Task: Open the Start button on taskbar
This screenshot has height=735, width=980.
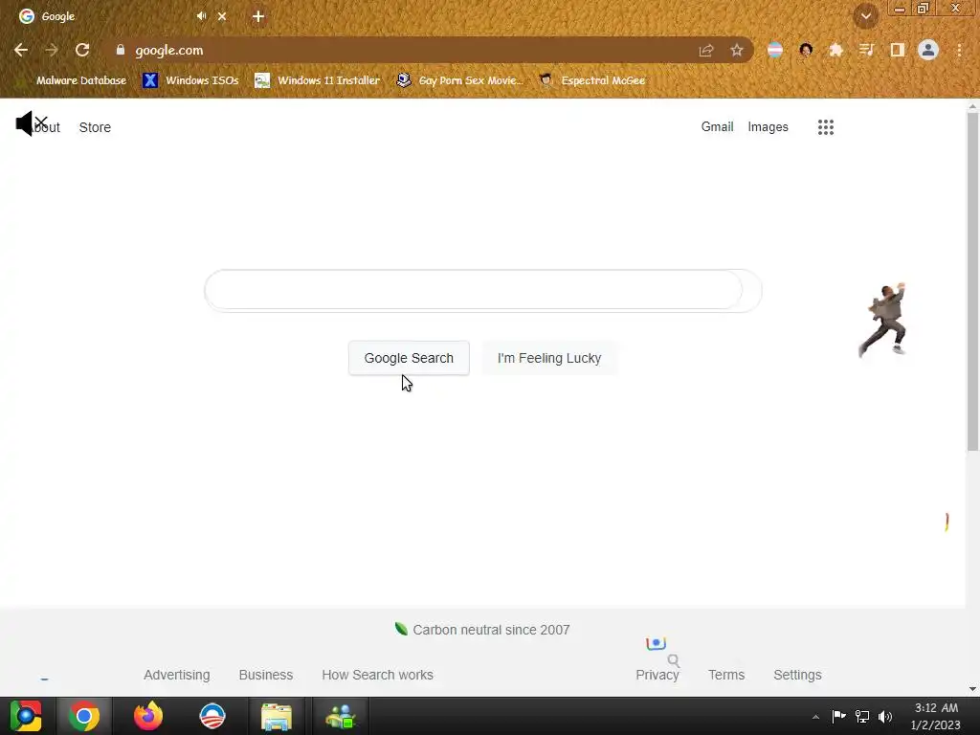Action: [x=26, y=716]
